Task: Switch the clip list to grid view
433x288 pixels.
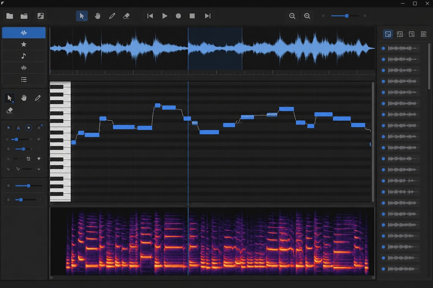Action: click(400, 34)
